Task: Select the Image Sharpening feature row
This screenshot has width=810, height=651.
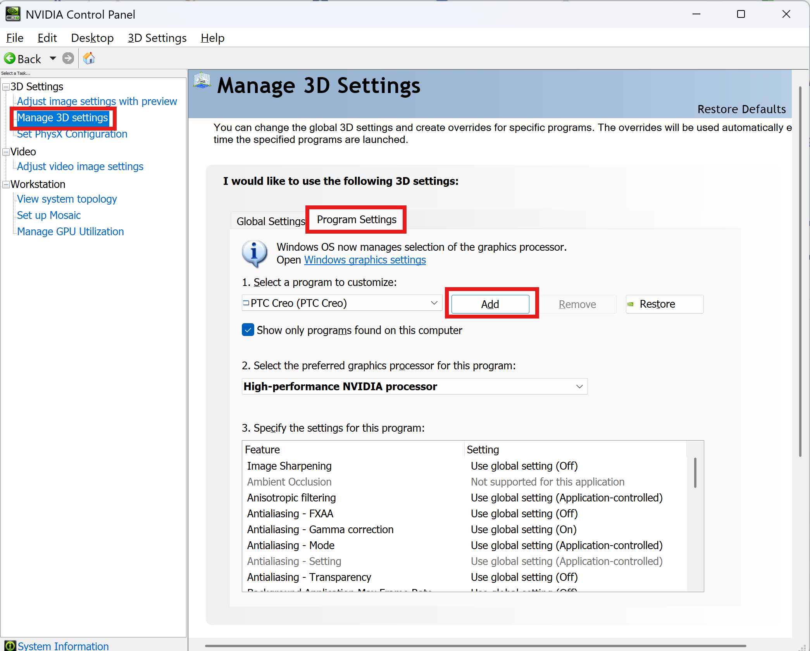Action: pyautogui.click(x=464, y=466)
